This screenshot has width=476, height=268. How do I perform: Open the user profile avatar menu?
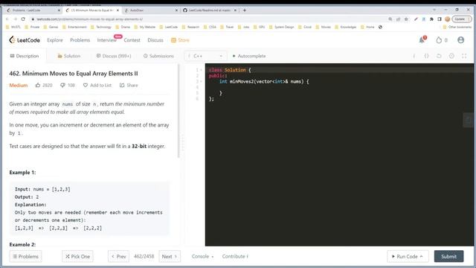(x=460, y=39)
